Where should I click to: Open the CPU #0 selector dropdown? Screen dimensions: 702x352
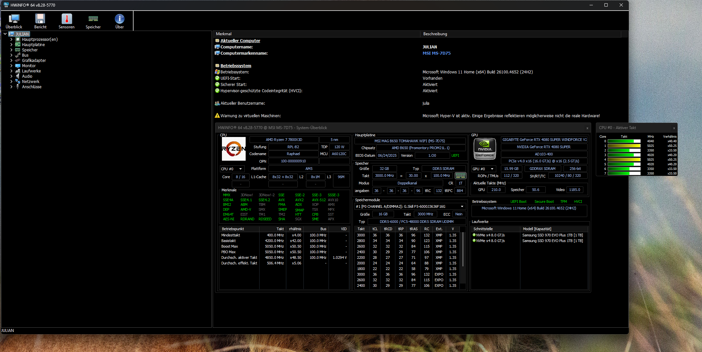coord(232,169)
